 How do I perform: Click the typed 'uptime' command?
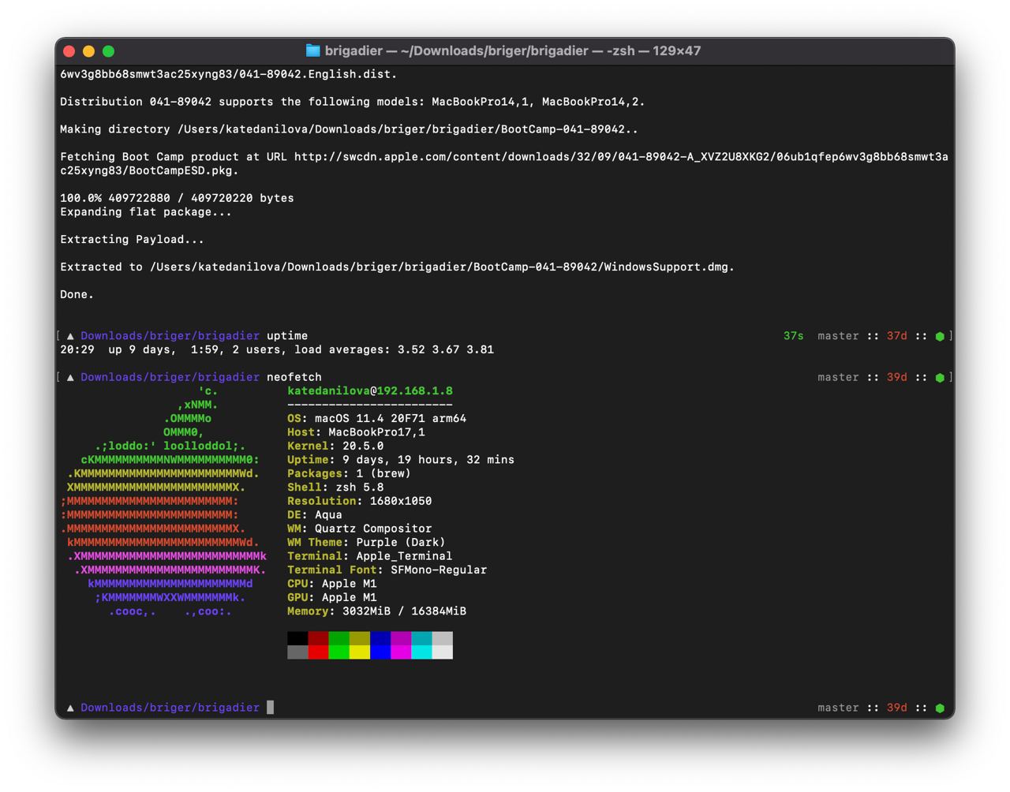pyautogui.click(x=287, y=336)
